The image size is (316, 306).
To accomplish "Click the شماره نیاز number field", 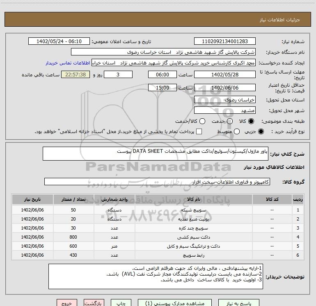I will click(224, 41).
